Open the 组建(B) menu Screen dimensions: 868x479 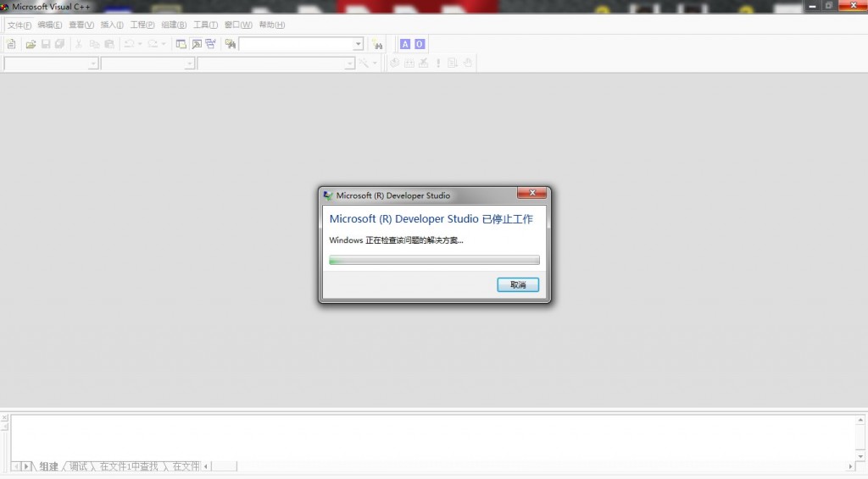174,25
